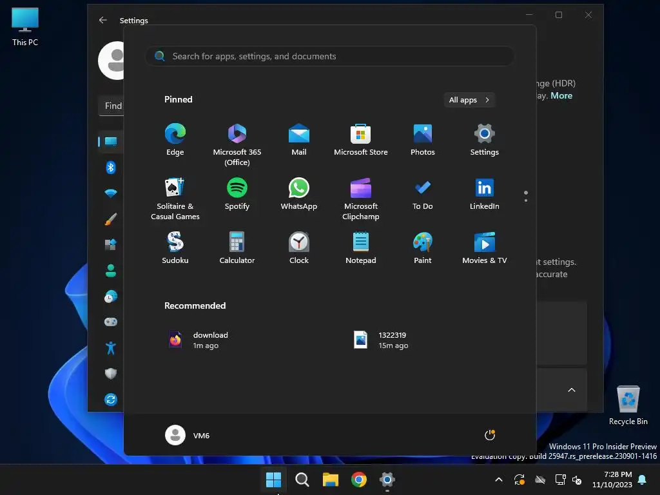Click the Start menu search box
This screenshot has width=660, height=495.
coord(330,56)
